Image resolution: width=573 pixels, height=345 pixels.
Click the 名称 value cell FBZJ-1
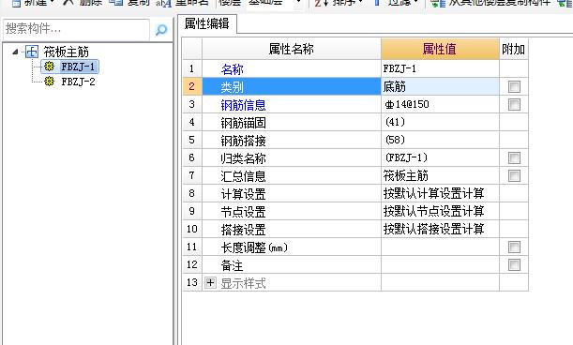(x=440, y=68)
